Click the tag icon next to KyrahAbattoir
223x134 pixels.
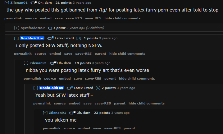click(x=50, y=28)
